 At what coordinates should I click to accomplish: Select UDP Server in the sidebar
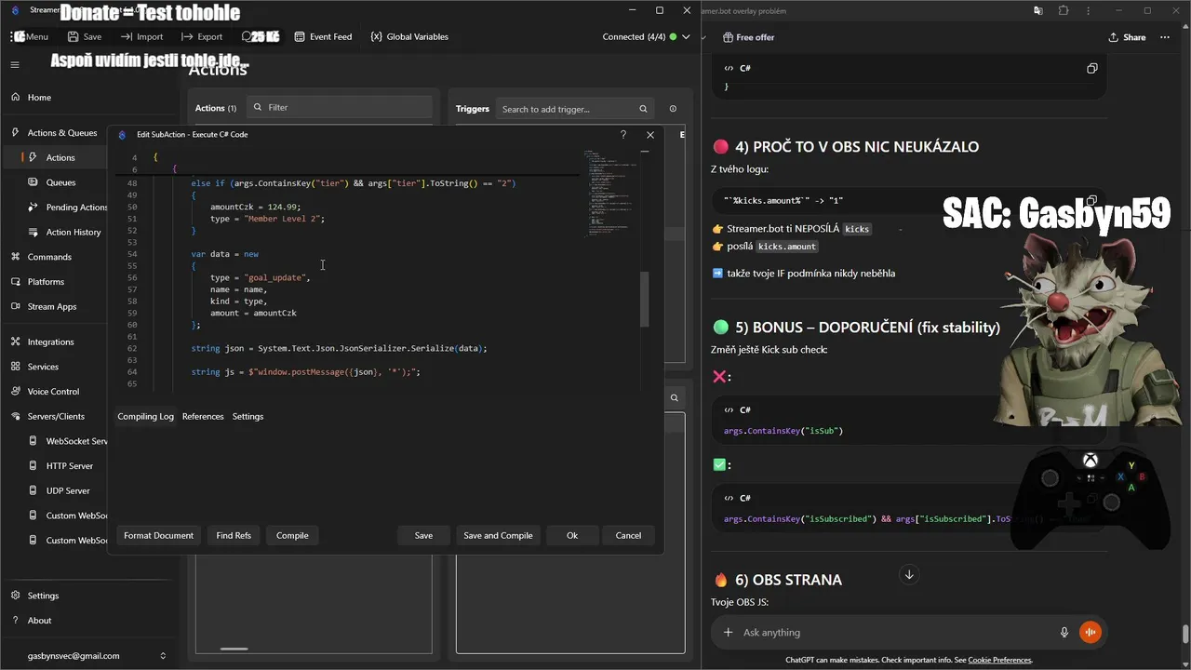67,491
